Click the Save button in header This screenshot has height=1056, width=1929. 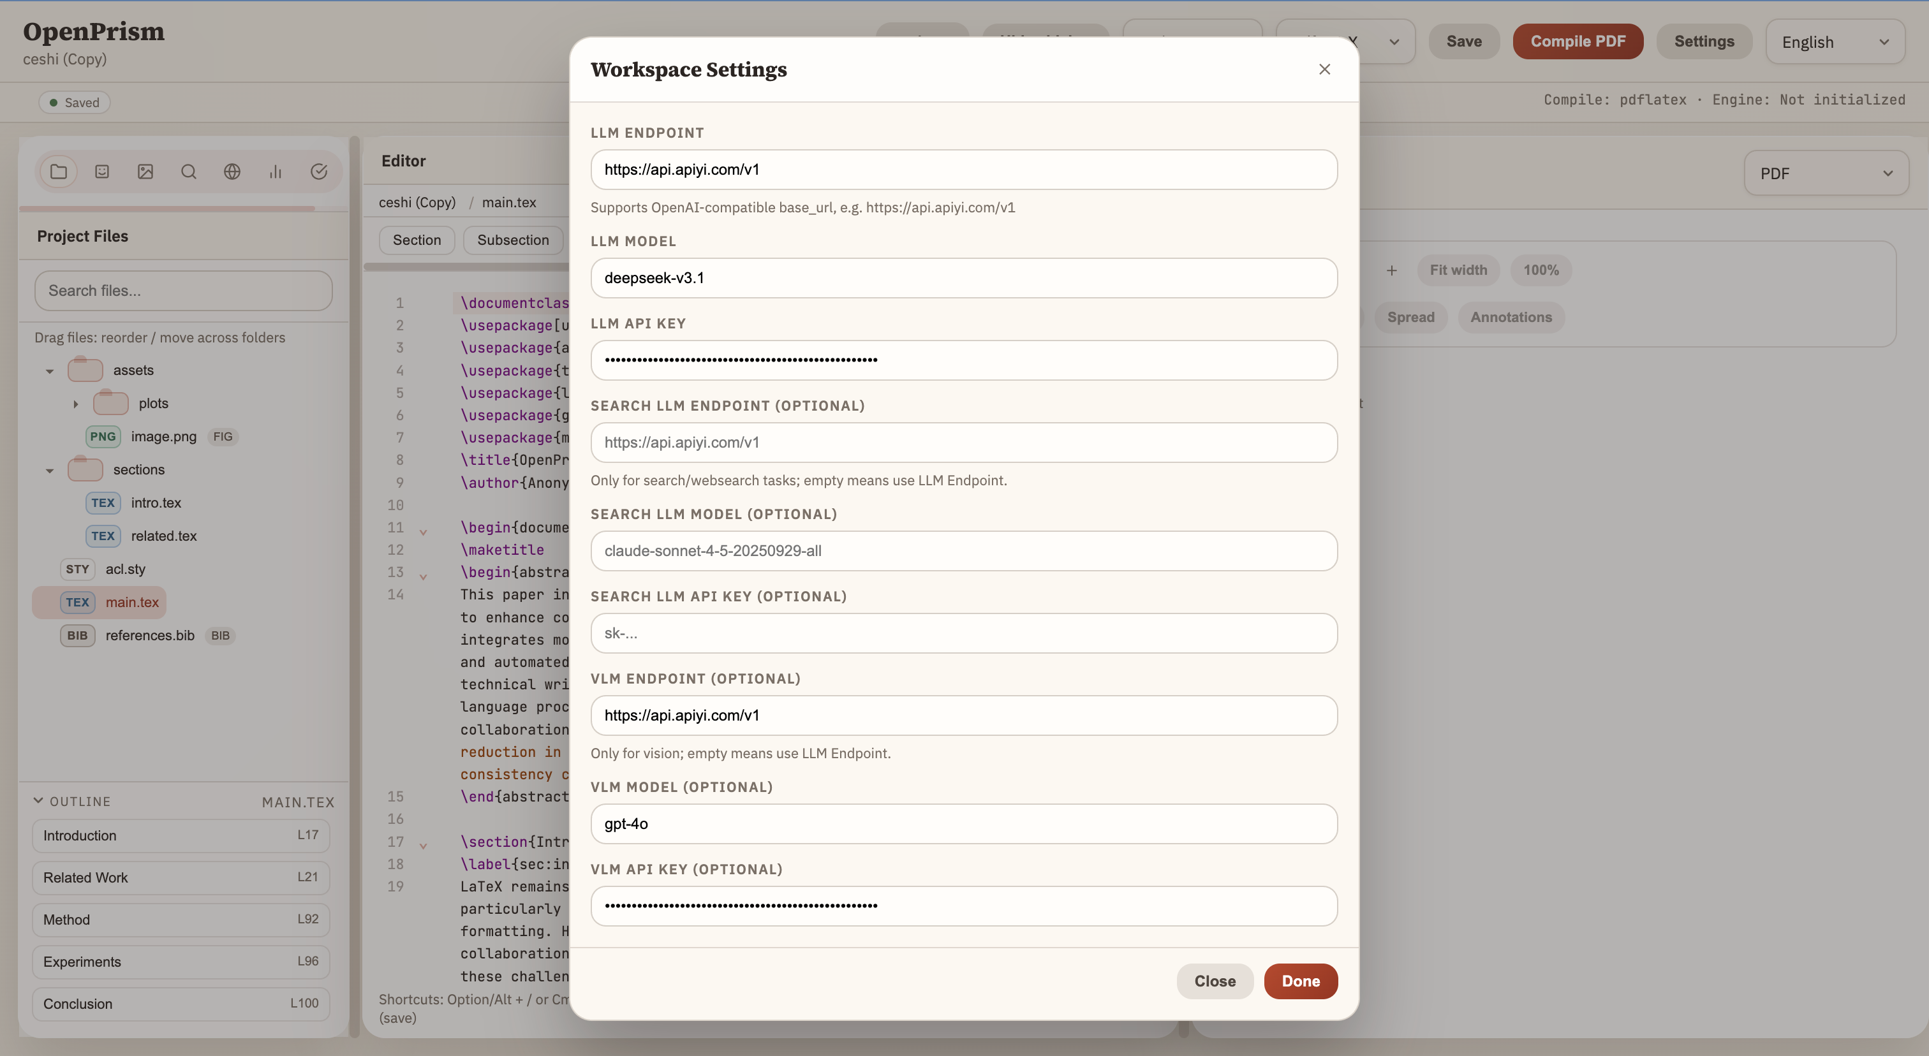[1464, 41]
